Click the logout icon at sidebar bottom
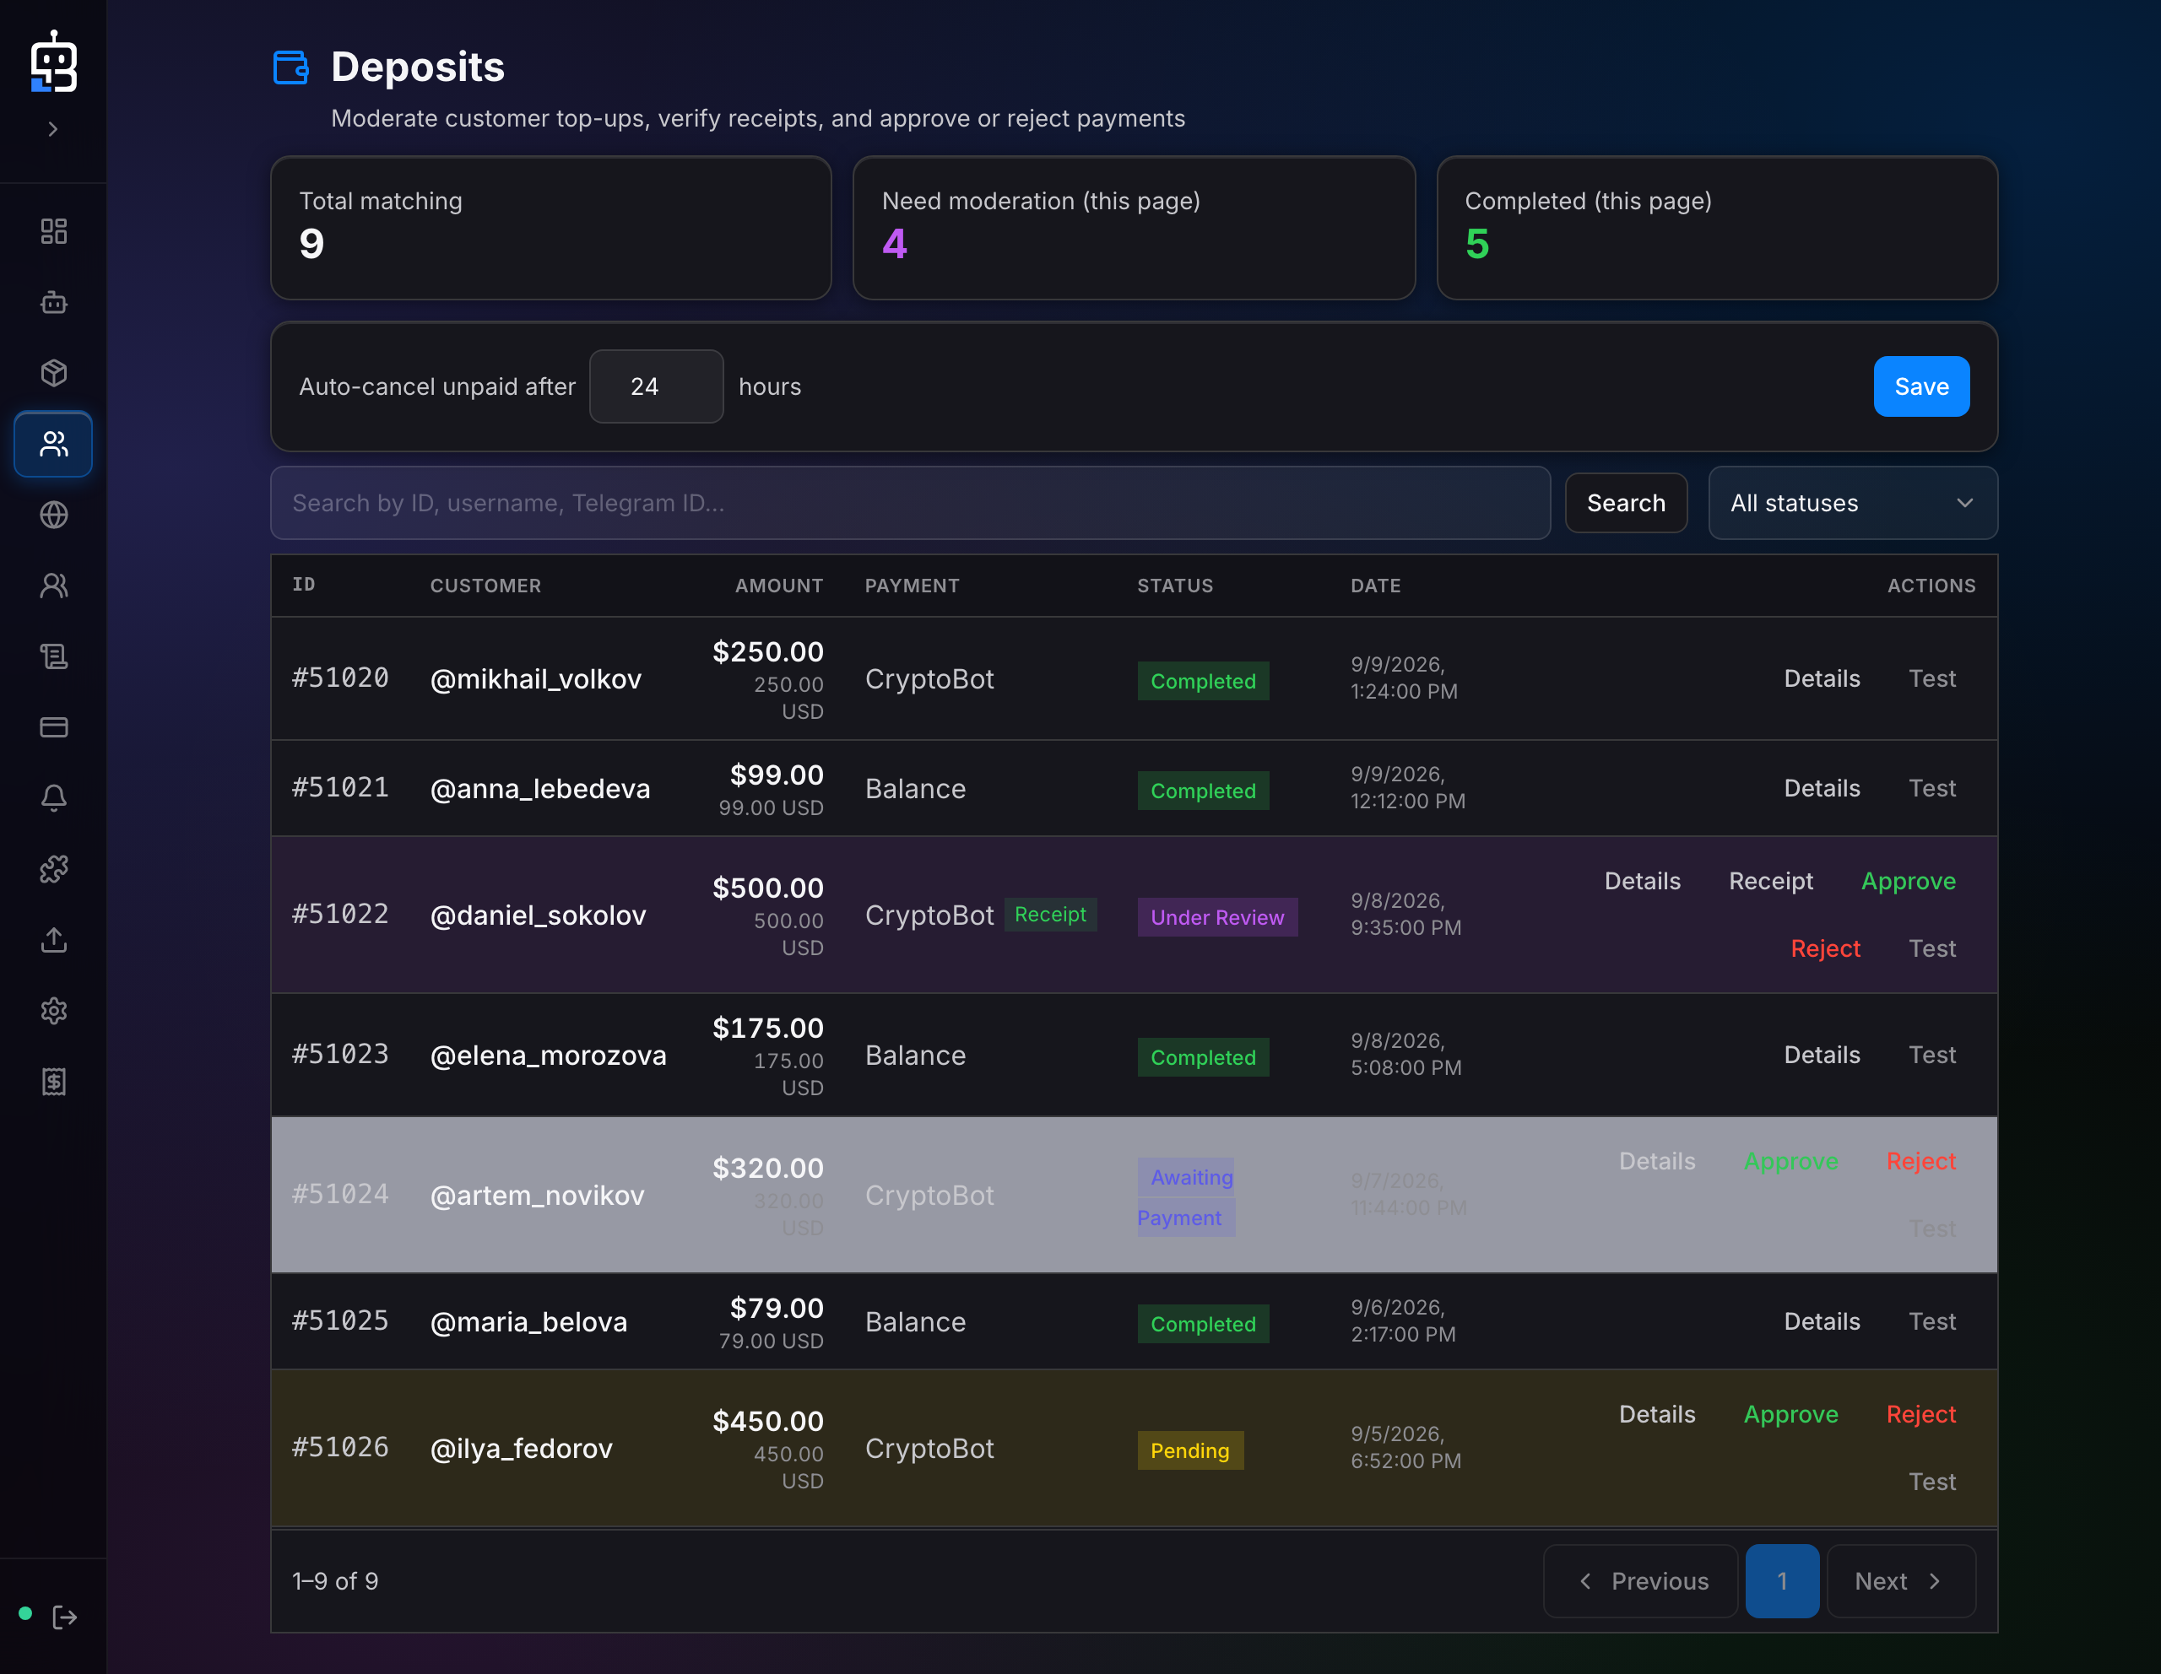Screen dimensions: 2161x1674 pyautogui.click(x=64, y=1617)
